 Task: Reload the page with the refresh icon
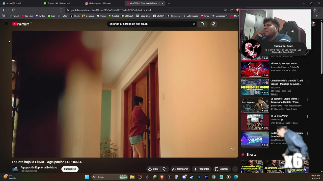point(14,10)
